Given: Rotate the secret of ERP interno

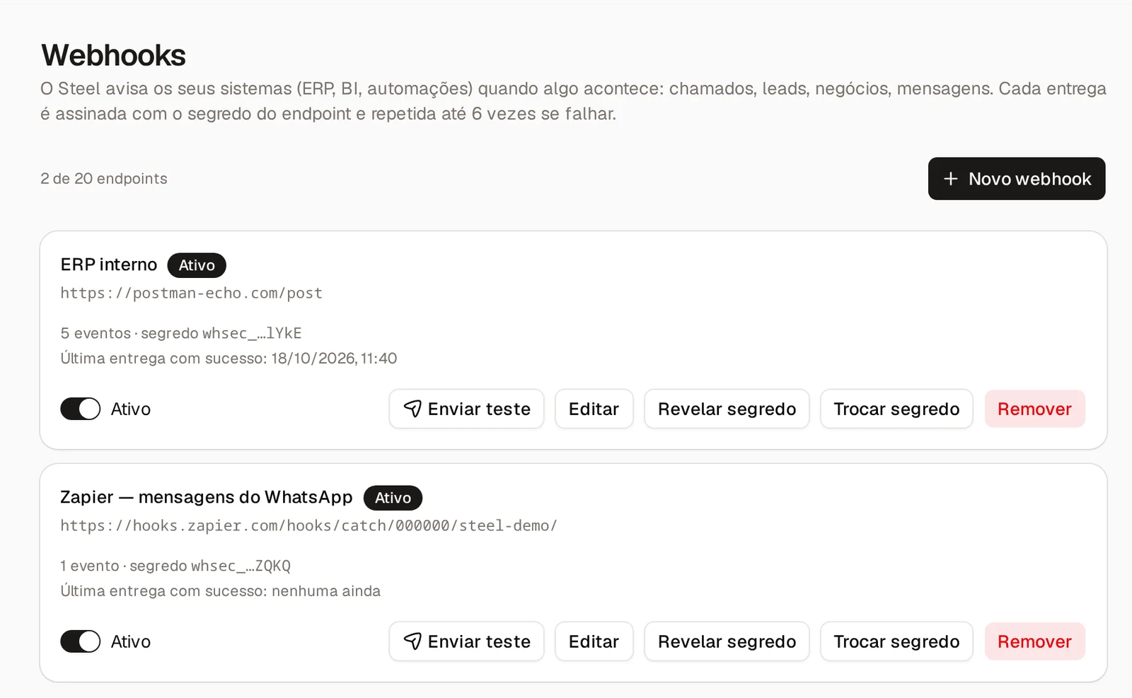Looking at the screenshot, I should point(896,409).
